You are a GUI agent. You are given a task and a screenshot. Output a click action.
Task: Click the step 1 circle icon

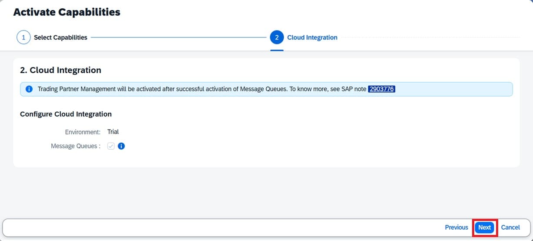tap(23, 37)
